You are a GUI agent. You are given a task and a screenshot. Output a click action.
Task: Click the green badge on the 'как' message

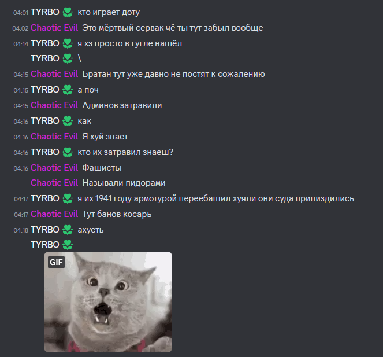point(68,121)
